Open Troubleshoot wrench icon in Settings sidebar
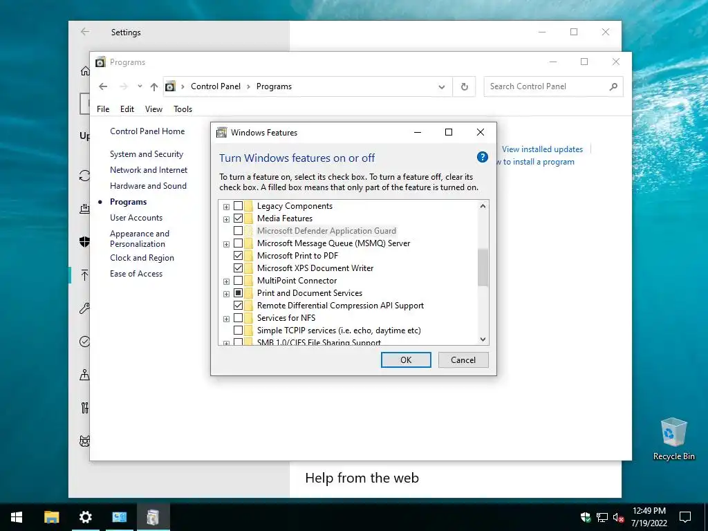 (85, 308)
